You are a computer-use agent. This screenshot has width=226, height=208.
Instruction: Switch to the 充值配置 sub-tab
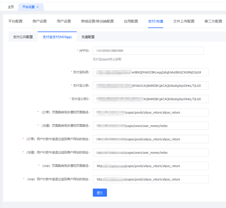point(88,37)
